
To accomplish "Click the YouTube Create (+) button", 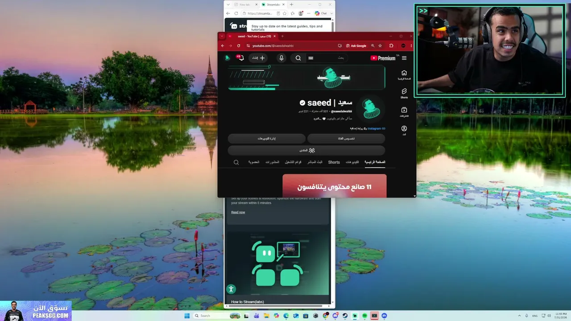I will coord(258,58).
